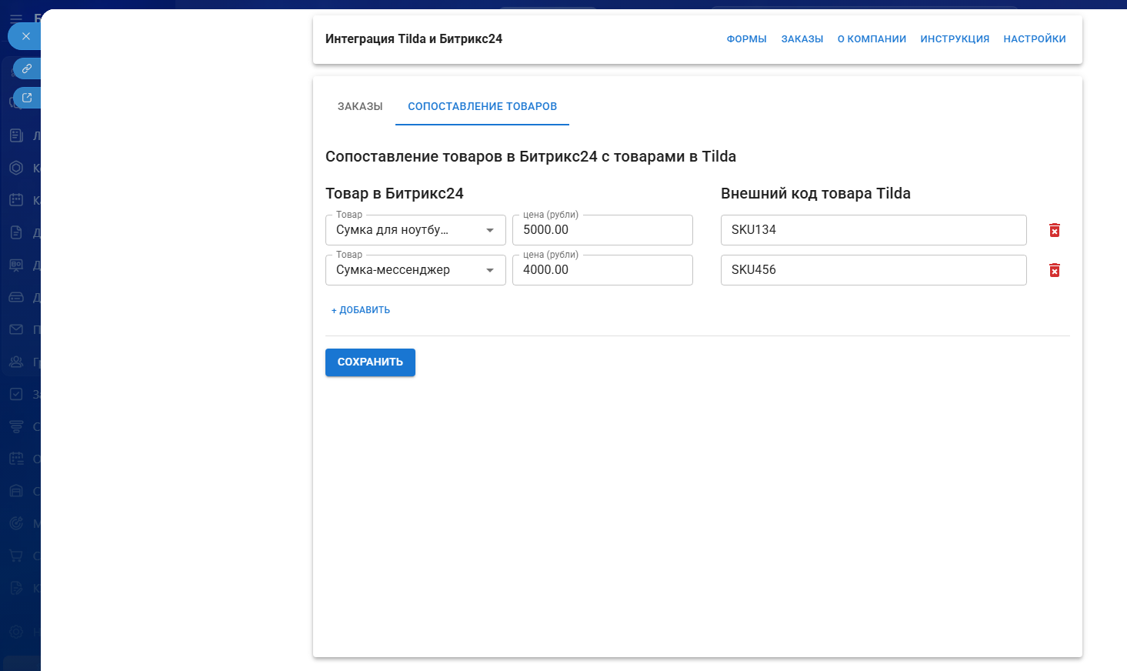Click the copy link icon button
This screenshot has width=1127, height=671.
[x=27, y=68]
